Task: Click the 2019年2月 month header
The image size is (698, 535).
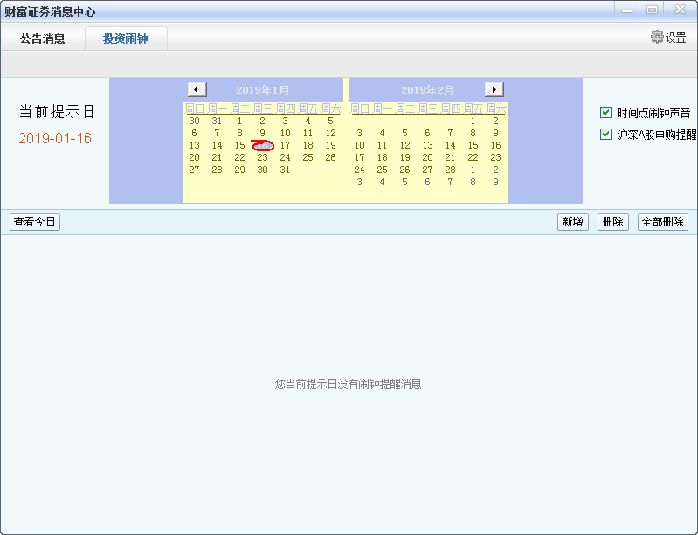Action: [x=428, y=90]
